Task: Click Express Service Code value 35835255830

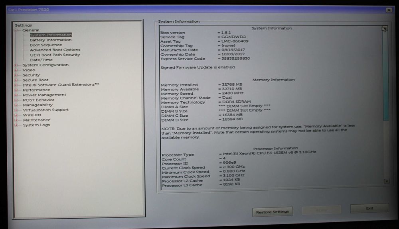Action: [x=235, y=59]
